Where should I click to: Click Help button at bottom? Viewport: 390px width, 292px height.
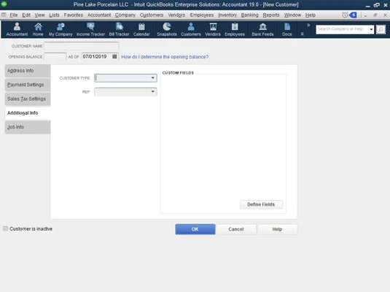(x=277, y=229)
